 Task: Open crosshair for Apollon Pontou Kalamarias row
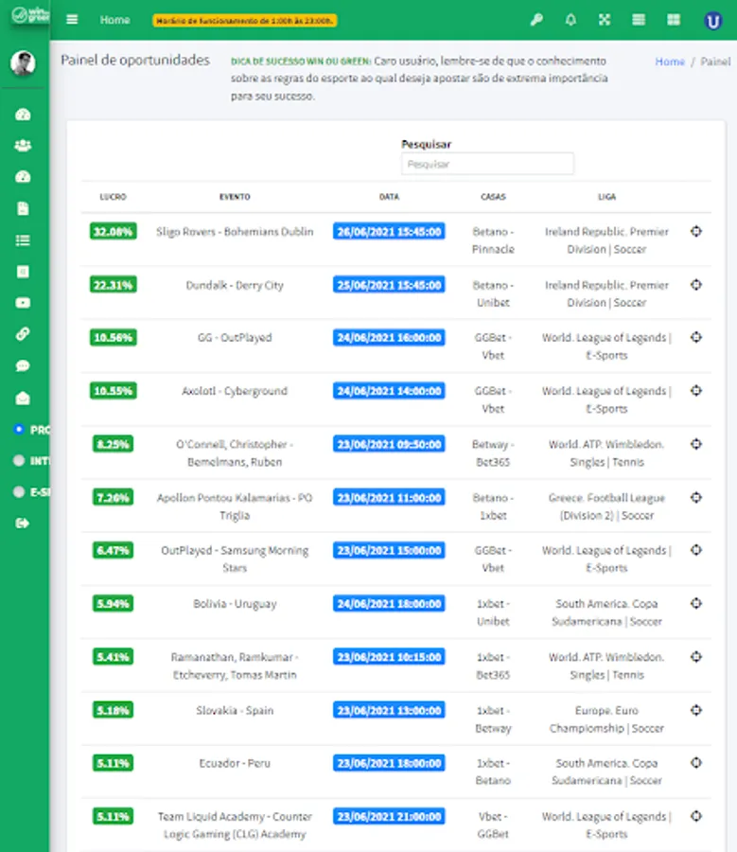[x=696, y=497]
